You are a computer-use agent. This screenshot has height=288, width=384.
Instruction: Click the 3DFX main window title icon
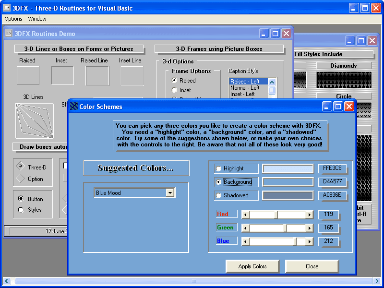click(x=7, y=8)
